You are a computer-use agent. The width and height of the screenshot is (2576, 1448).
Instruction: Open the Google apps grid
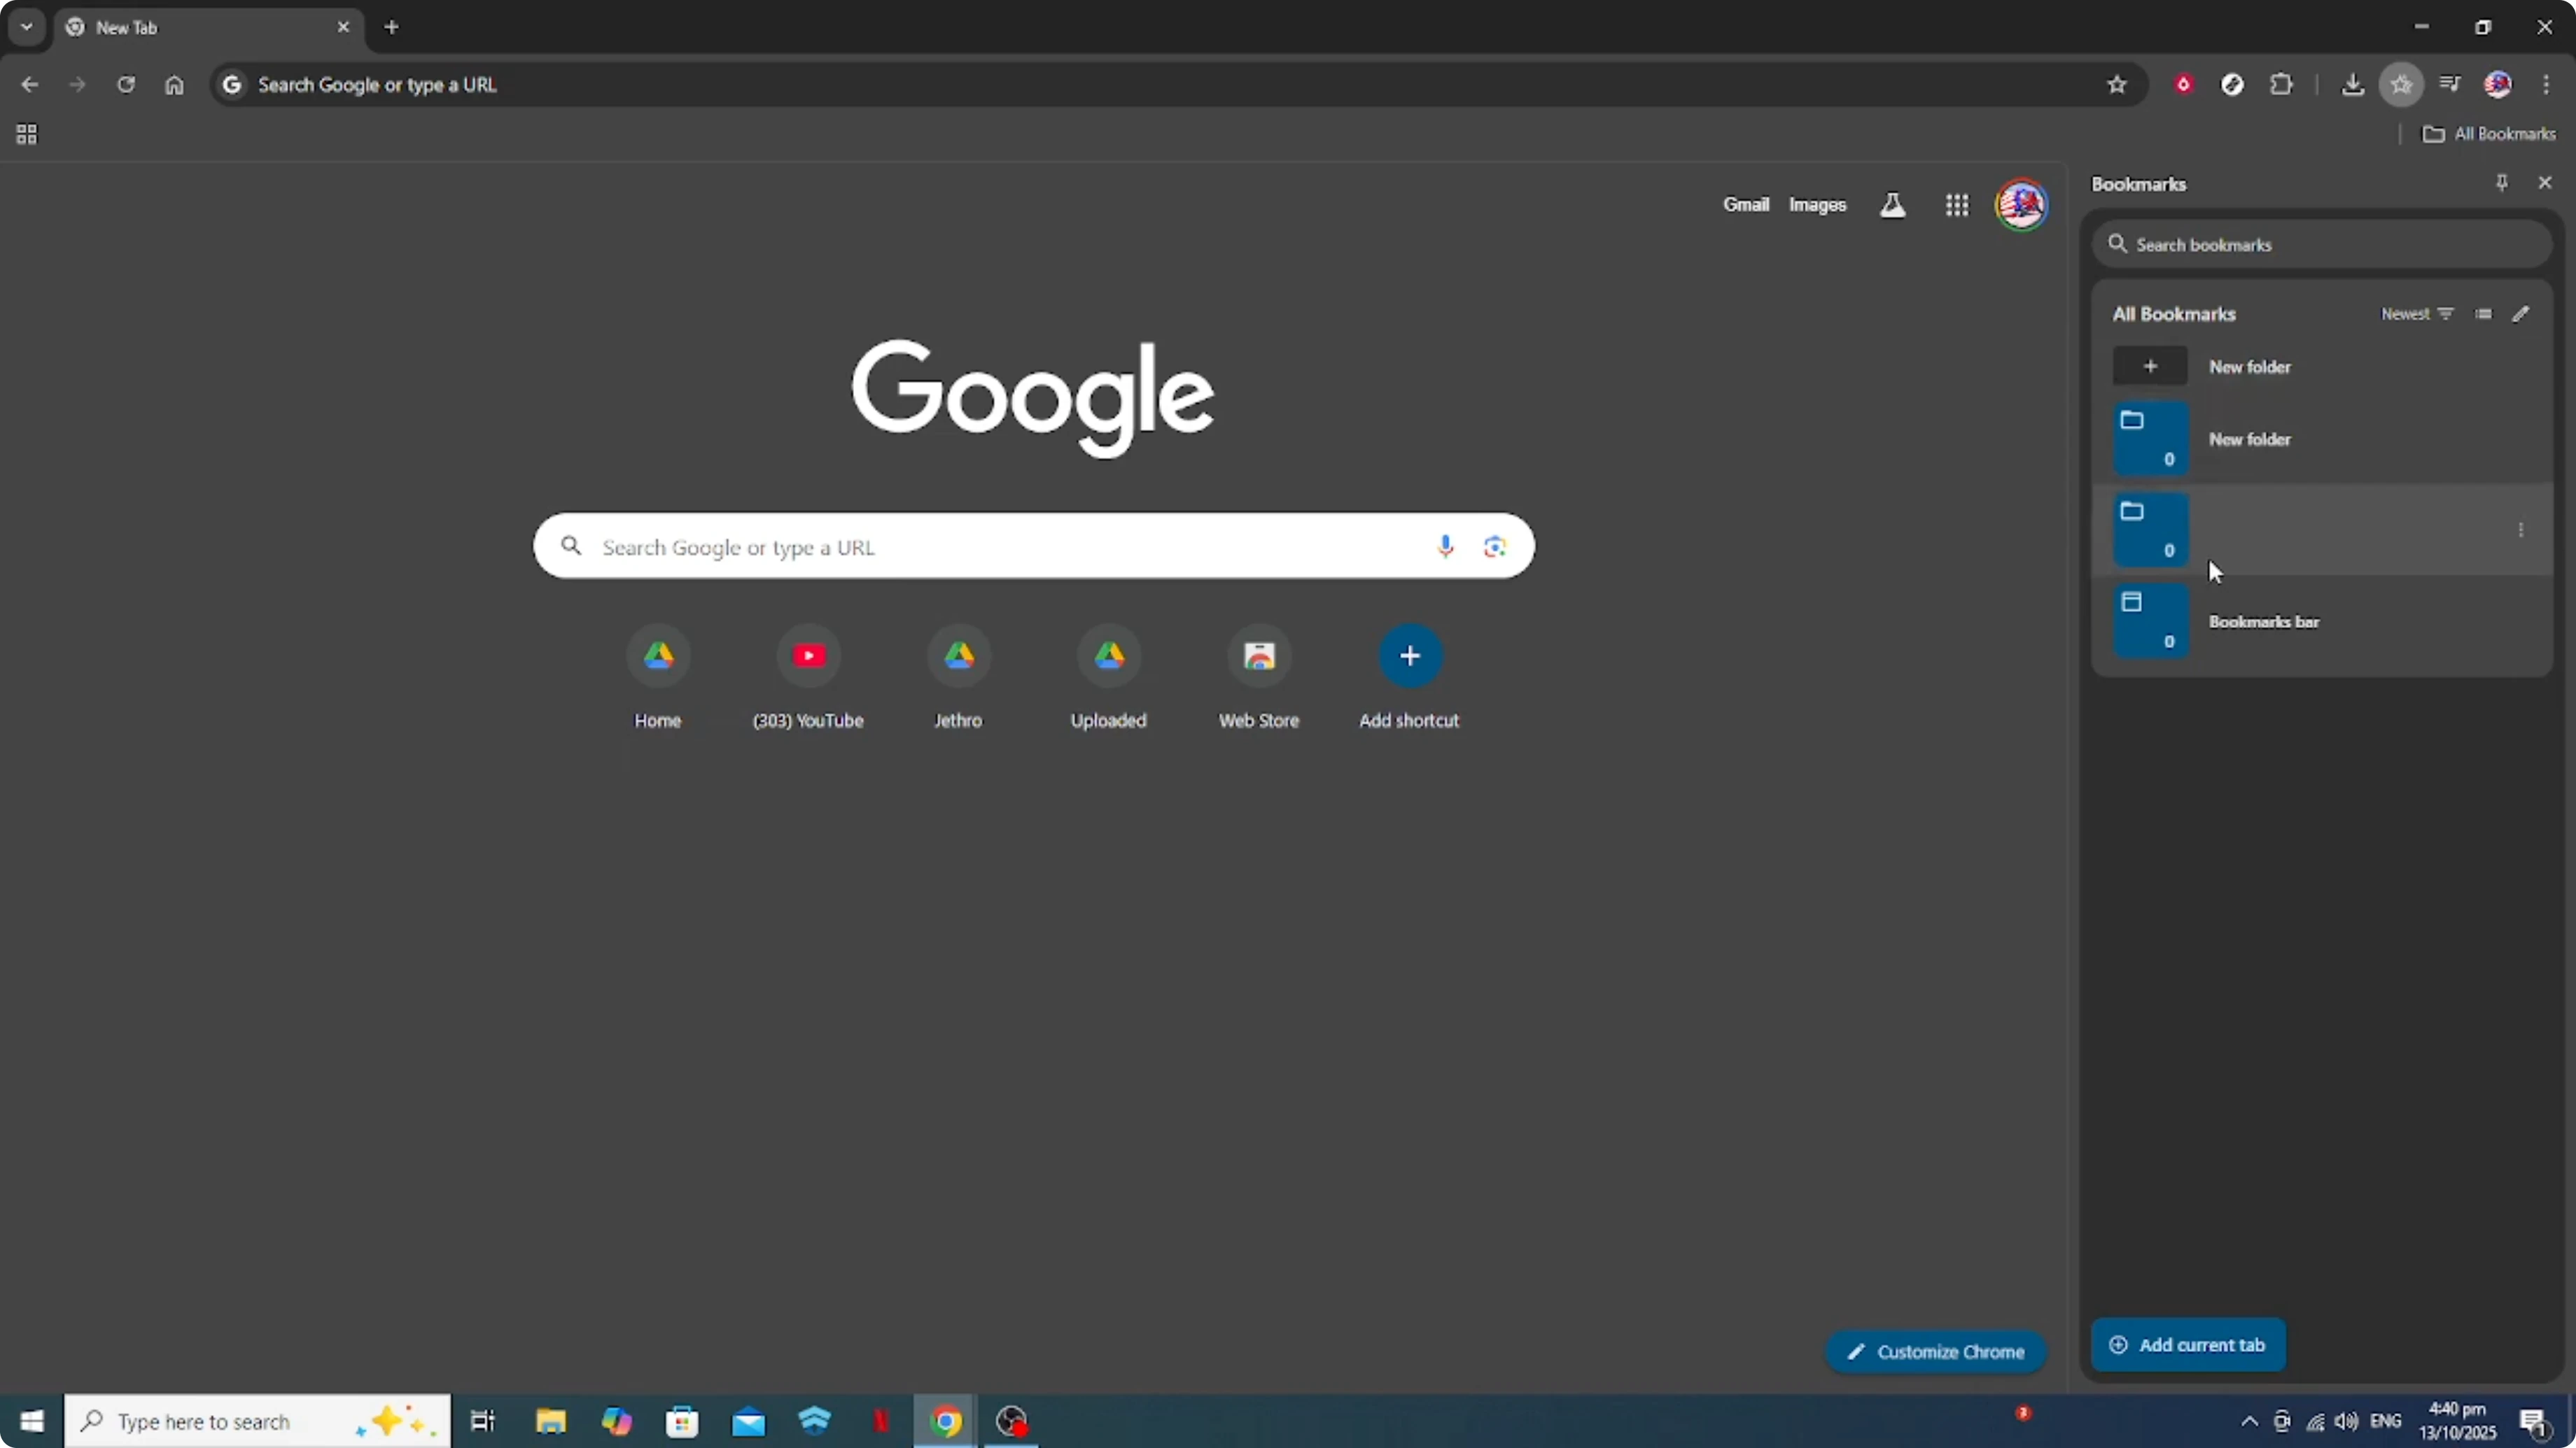pyautogui.click(x=1957, y=205)
